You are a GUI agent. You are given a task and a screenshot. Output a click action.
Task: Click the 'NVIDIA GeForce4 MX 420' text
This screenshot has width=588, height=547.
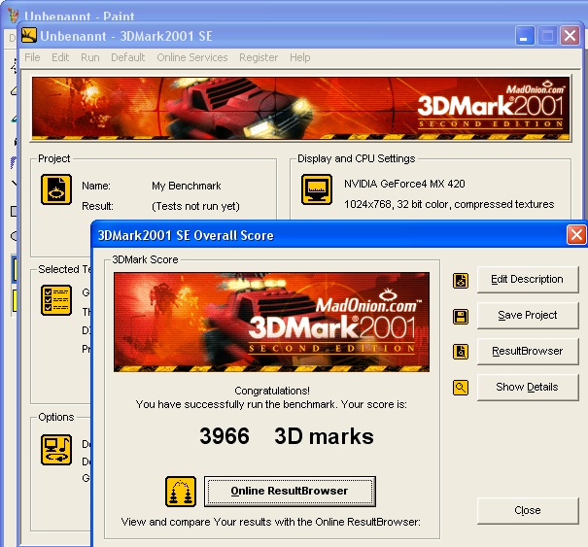[x=404, y=184]
